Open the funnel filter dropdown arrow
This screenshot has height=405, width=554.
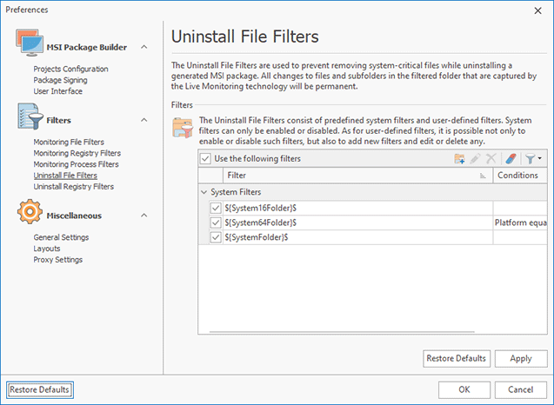(x=539, y=158)
